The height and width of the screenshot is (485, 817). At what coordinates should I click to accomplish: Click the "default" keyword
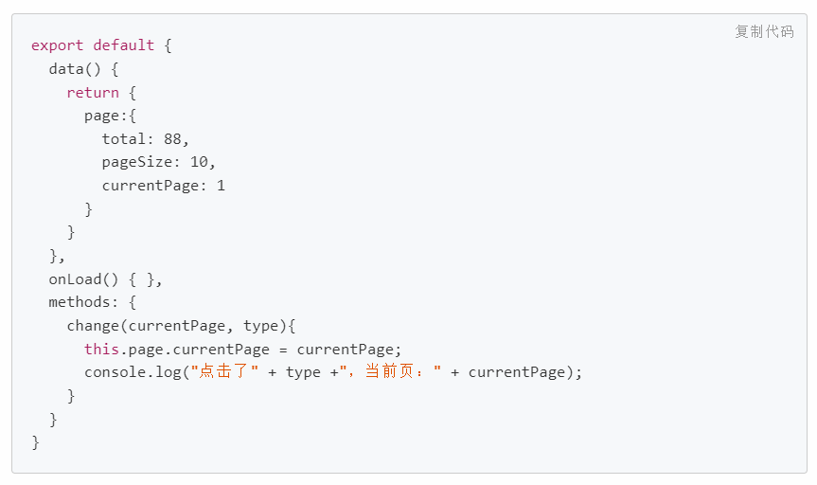coord(123,45)
